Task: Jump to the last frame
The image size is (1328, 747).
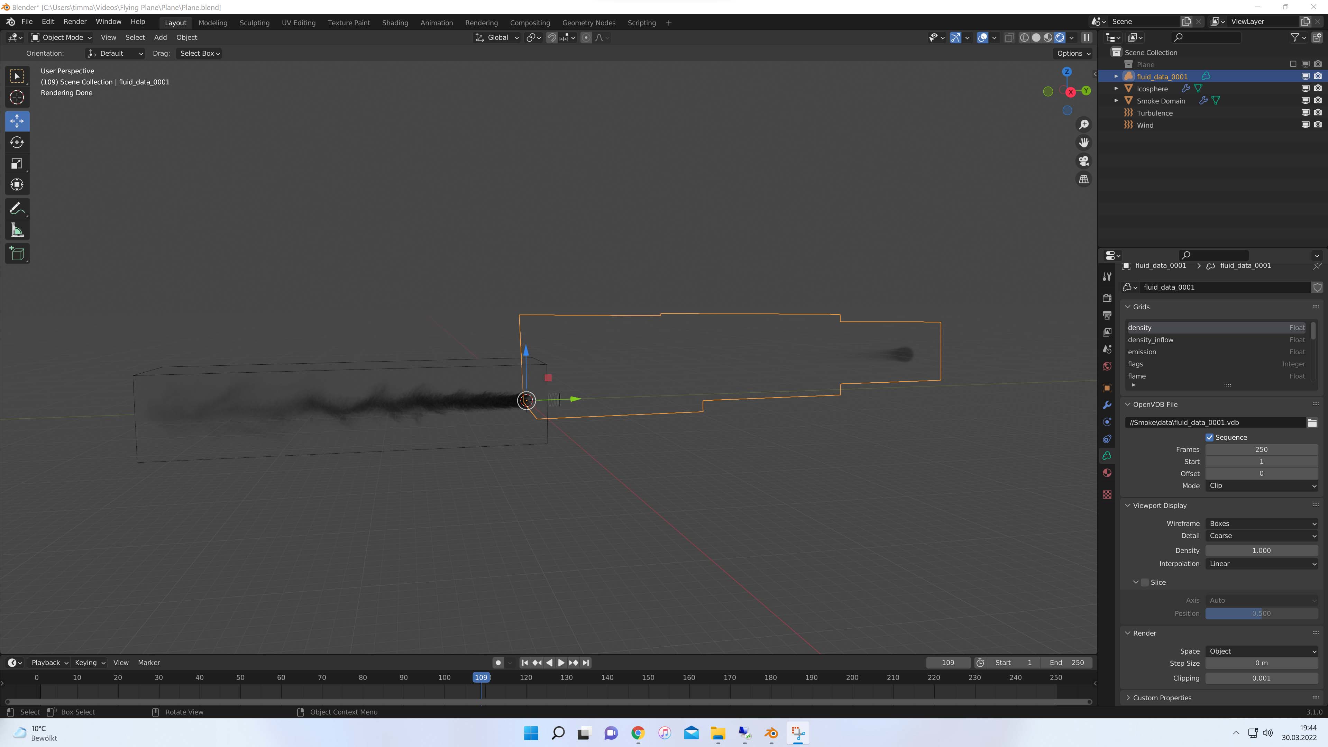Action: pos(586,663)
